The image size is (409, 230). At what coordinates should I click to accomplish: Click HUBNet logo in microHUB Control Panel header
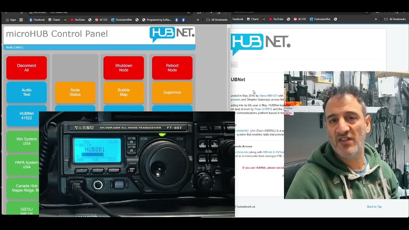coord(172,34)
